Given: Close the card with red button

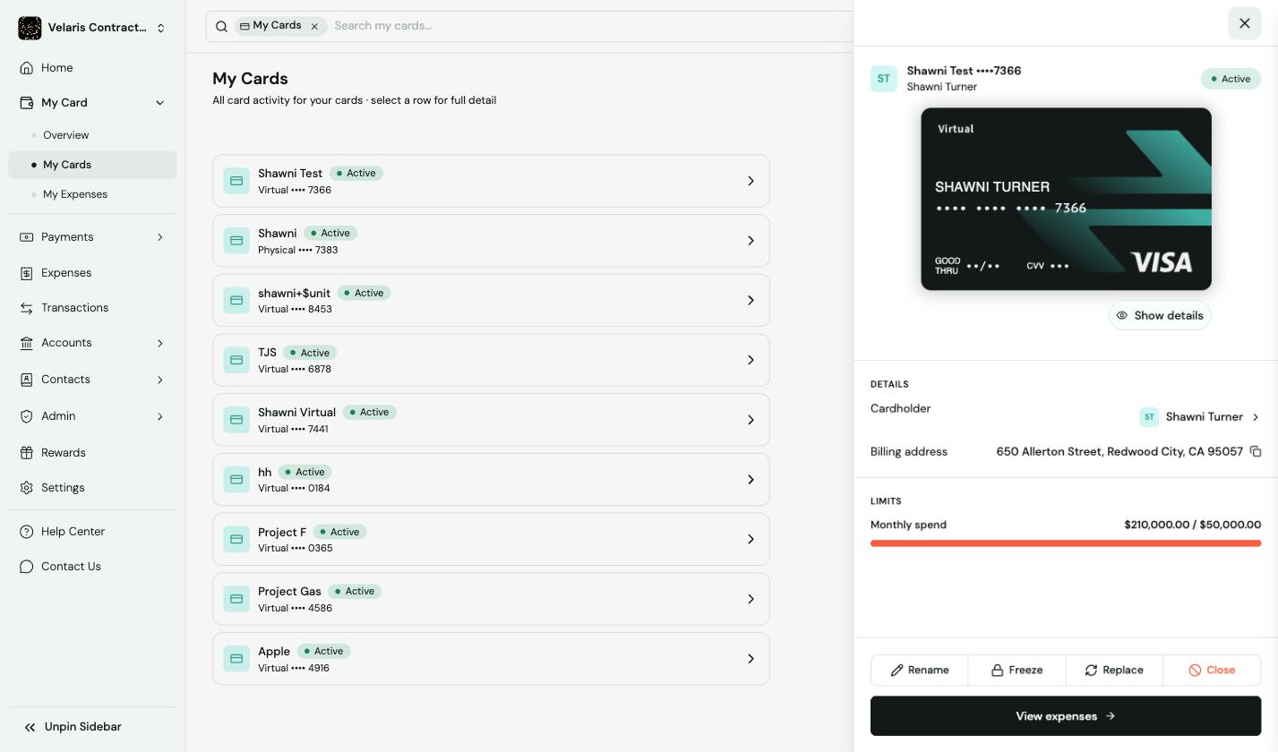Looking at the screenshot, I should tap(1212, 671).
